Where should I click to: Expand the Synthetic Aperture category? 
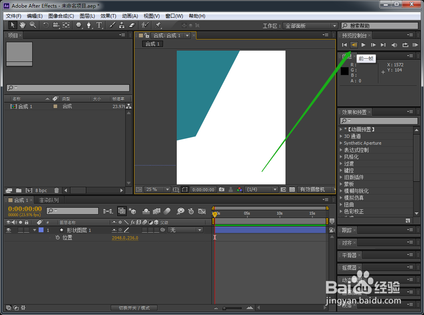click(341, 143)
